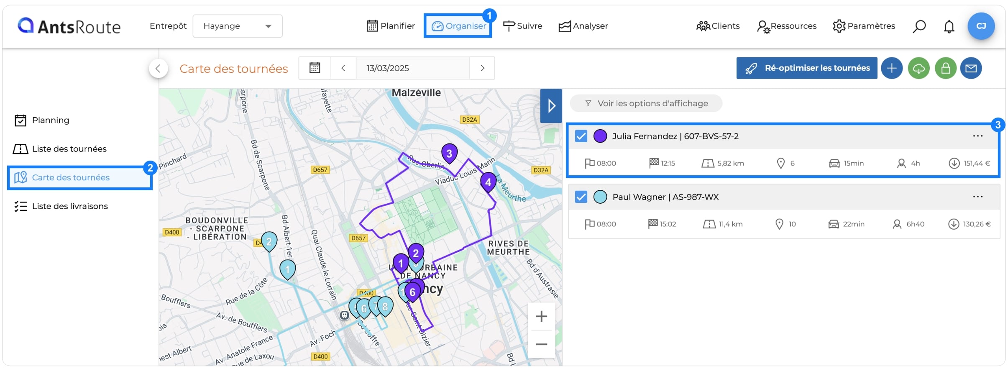Click Paul's 15:02 end time

(668, 224)
